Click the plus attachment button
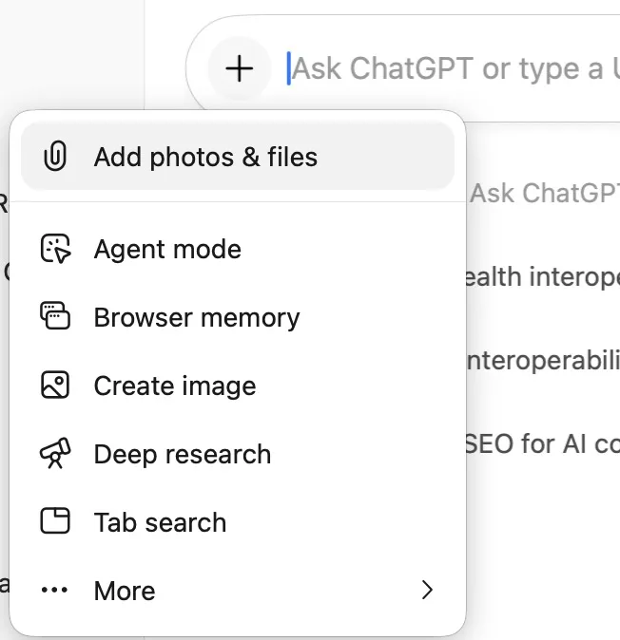This screenshot has width=620, height=640. tap(240, 68)
